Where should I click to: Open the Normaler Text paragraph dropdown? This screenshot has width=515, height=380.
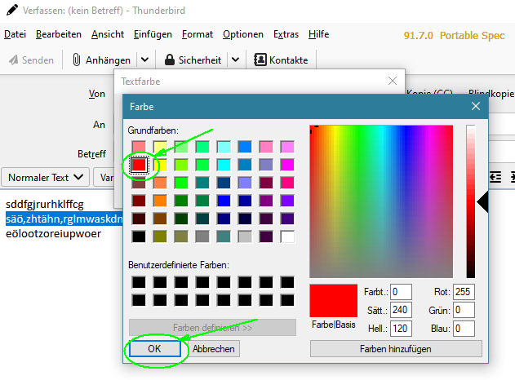tap(47, 176)
